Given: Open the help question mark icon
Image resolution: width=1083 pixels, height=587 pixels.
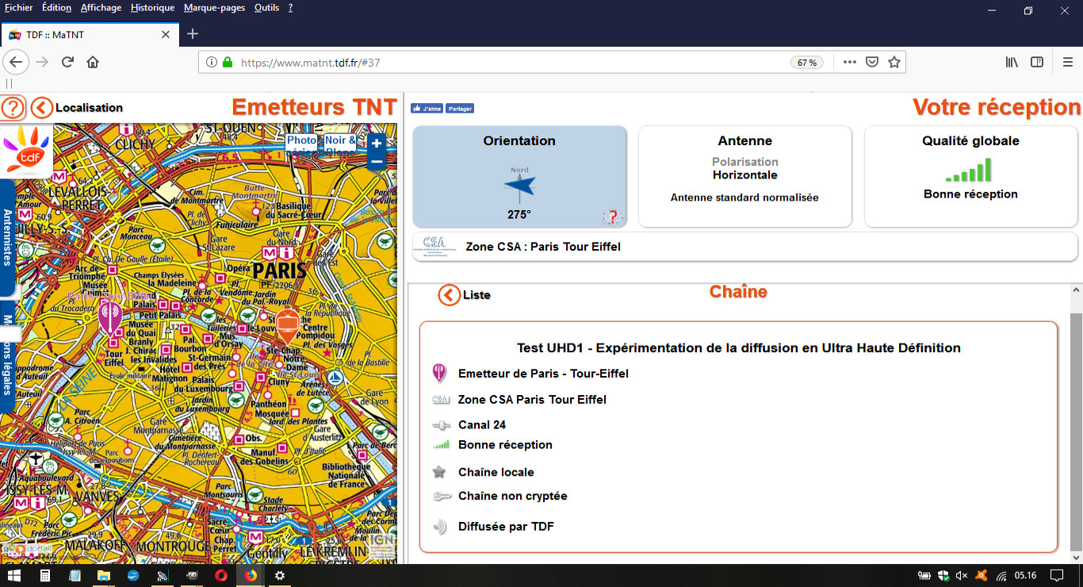Looking at the screenshot, I should point(13,107).
